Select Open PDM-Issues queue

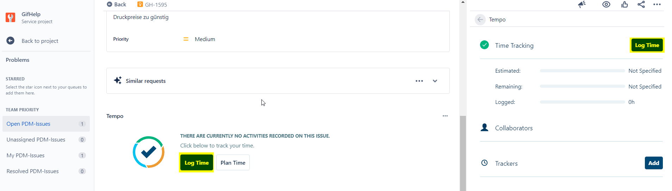[29, 124]
